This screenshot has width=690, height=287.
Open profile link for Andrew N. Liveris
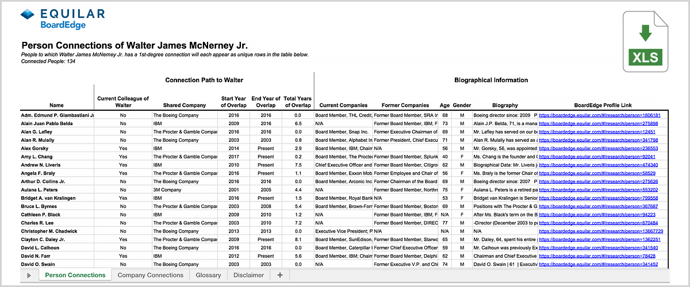coord(597,165)
